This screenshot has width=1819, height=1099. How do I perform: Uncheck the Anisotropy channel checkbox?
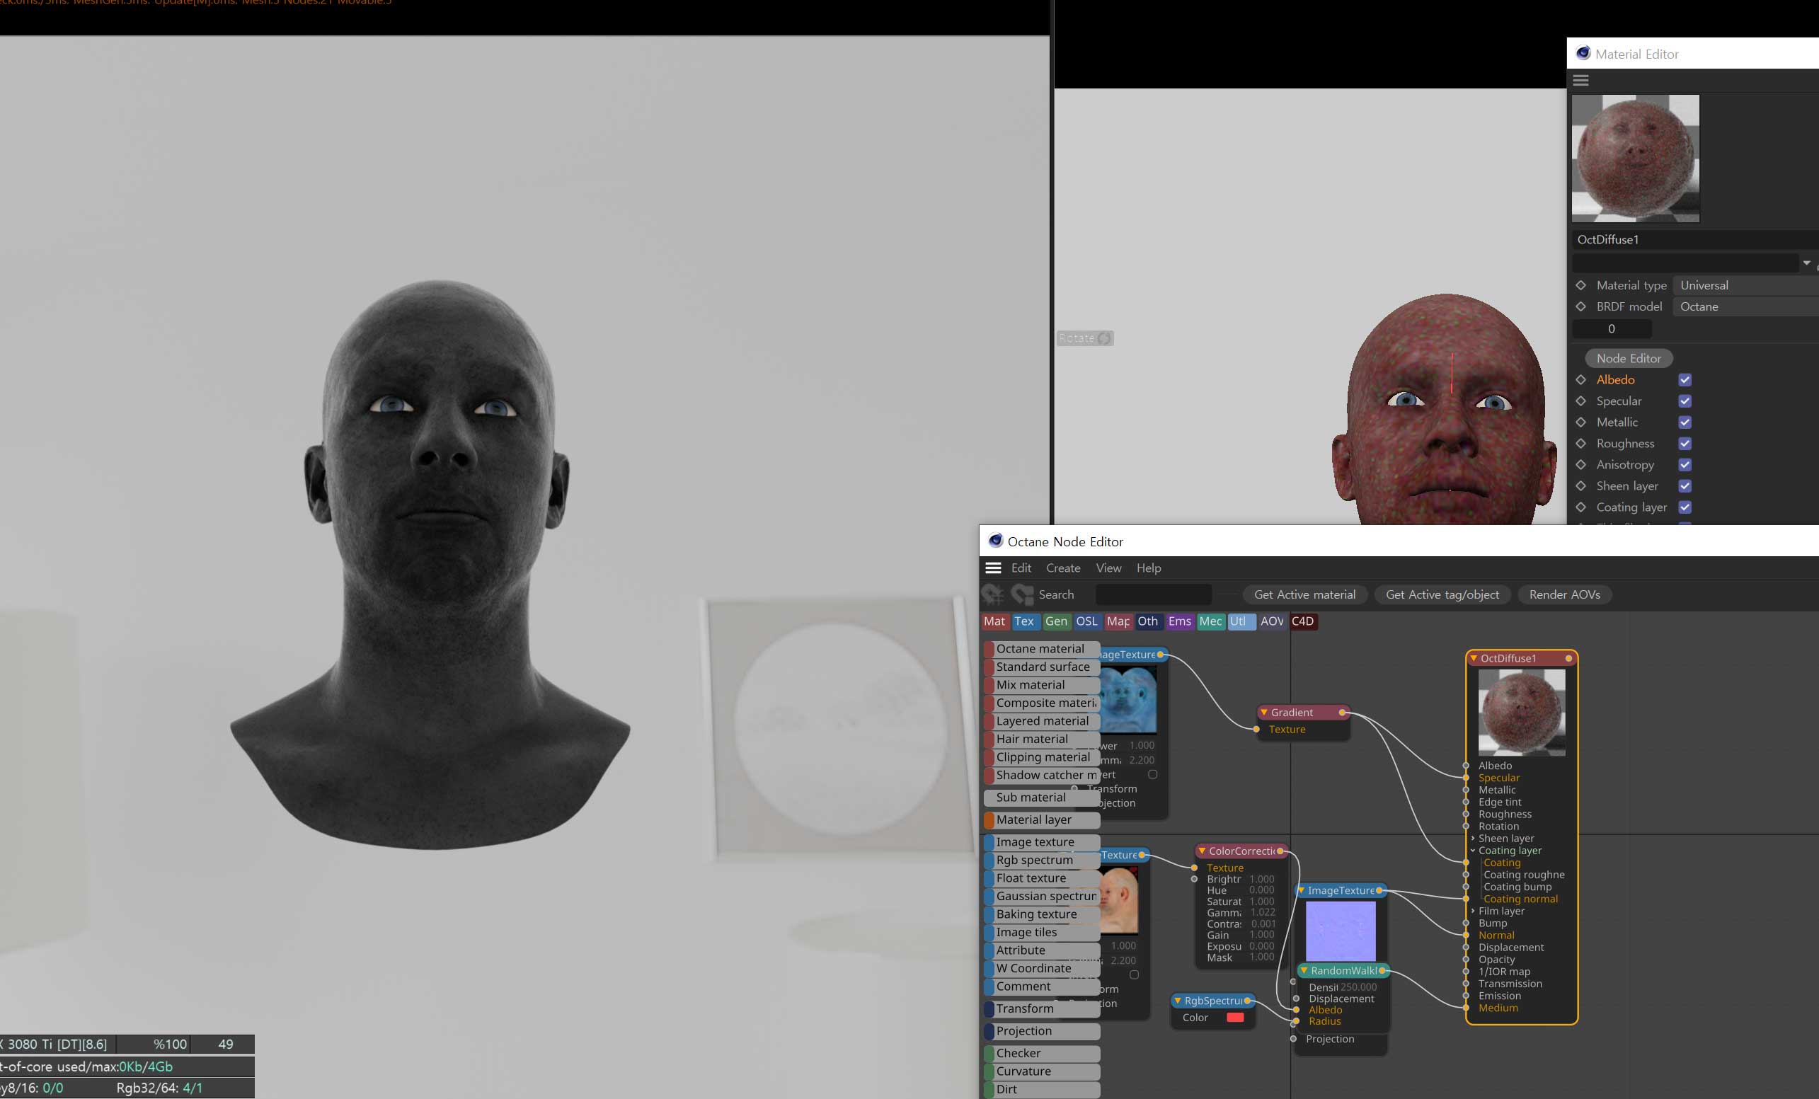coord(1685,464)
